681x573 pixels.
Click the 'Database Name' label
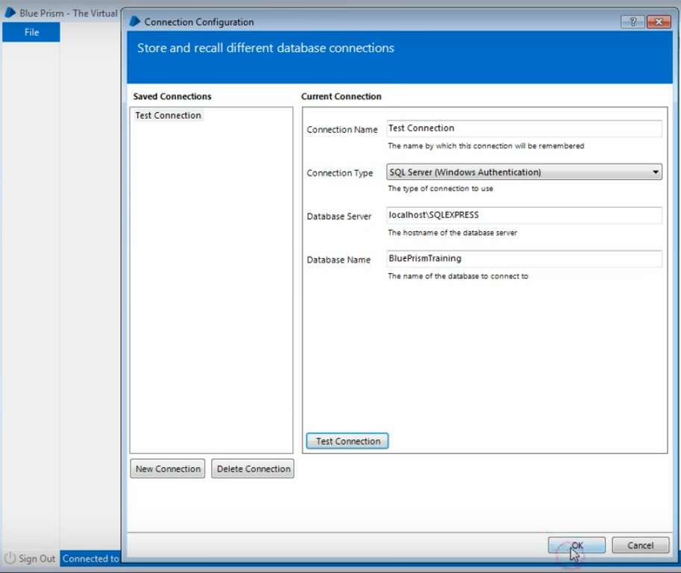[339, 260]
